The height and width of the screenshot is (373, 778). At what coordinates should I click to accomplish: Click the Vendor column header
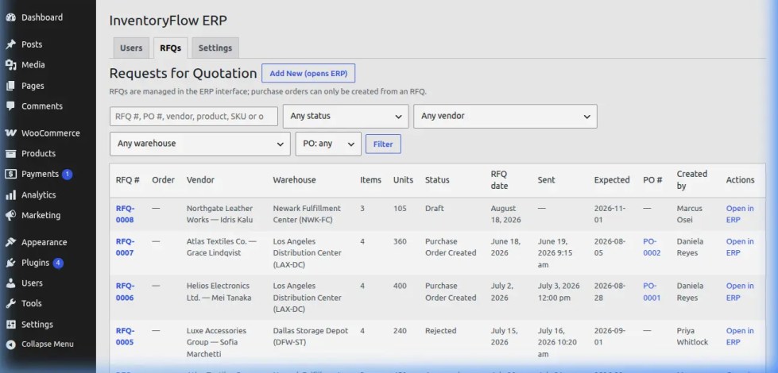click(200, 180)
